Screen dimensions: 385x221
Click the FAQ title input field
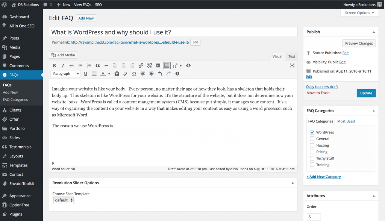click(173, 32)
